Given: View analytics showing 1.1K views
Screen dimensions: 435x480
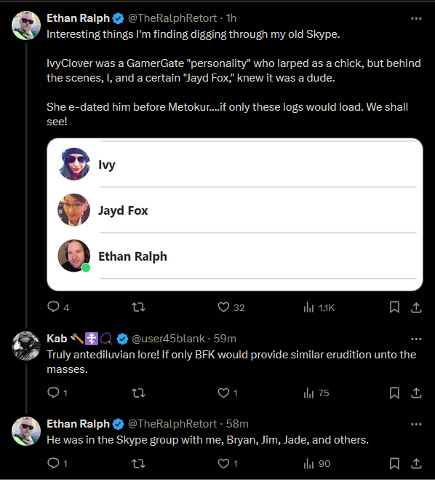Looking at the screenshot, I should click(x=319, y=307).
